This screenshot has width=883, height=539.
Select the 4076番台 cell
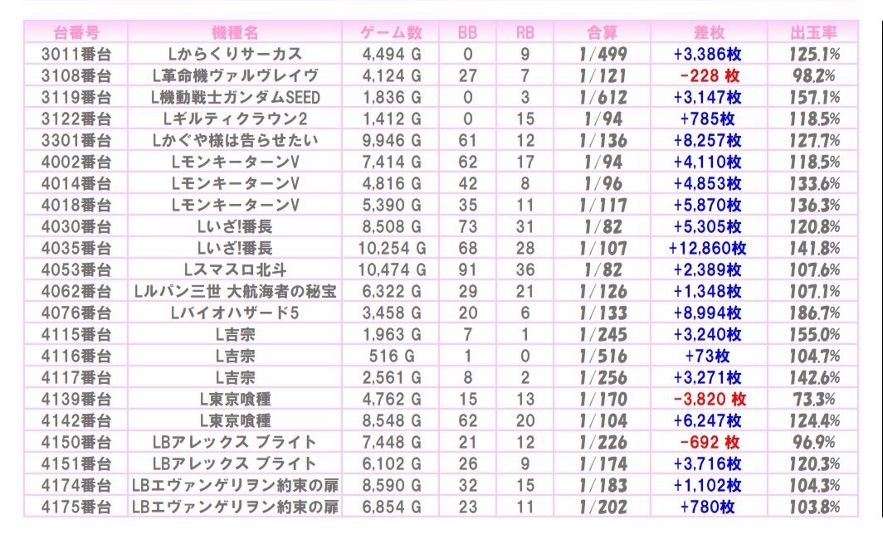[76, 313]
